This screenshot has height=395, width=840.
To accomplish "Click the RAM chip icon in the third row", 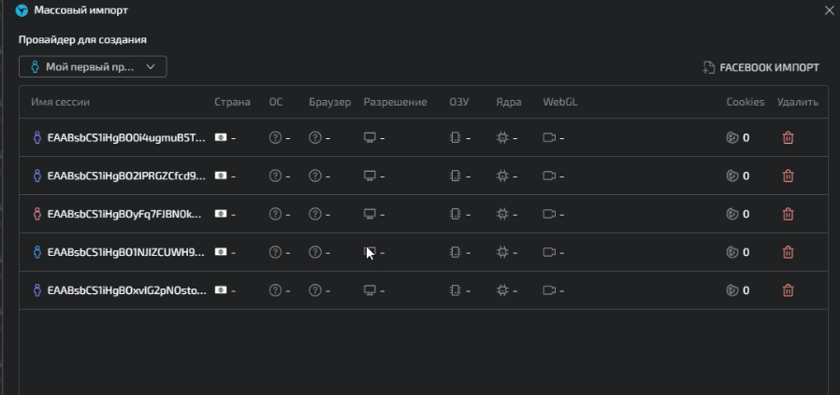I will 456,214.
